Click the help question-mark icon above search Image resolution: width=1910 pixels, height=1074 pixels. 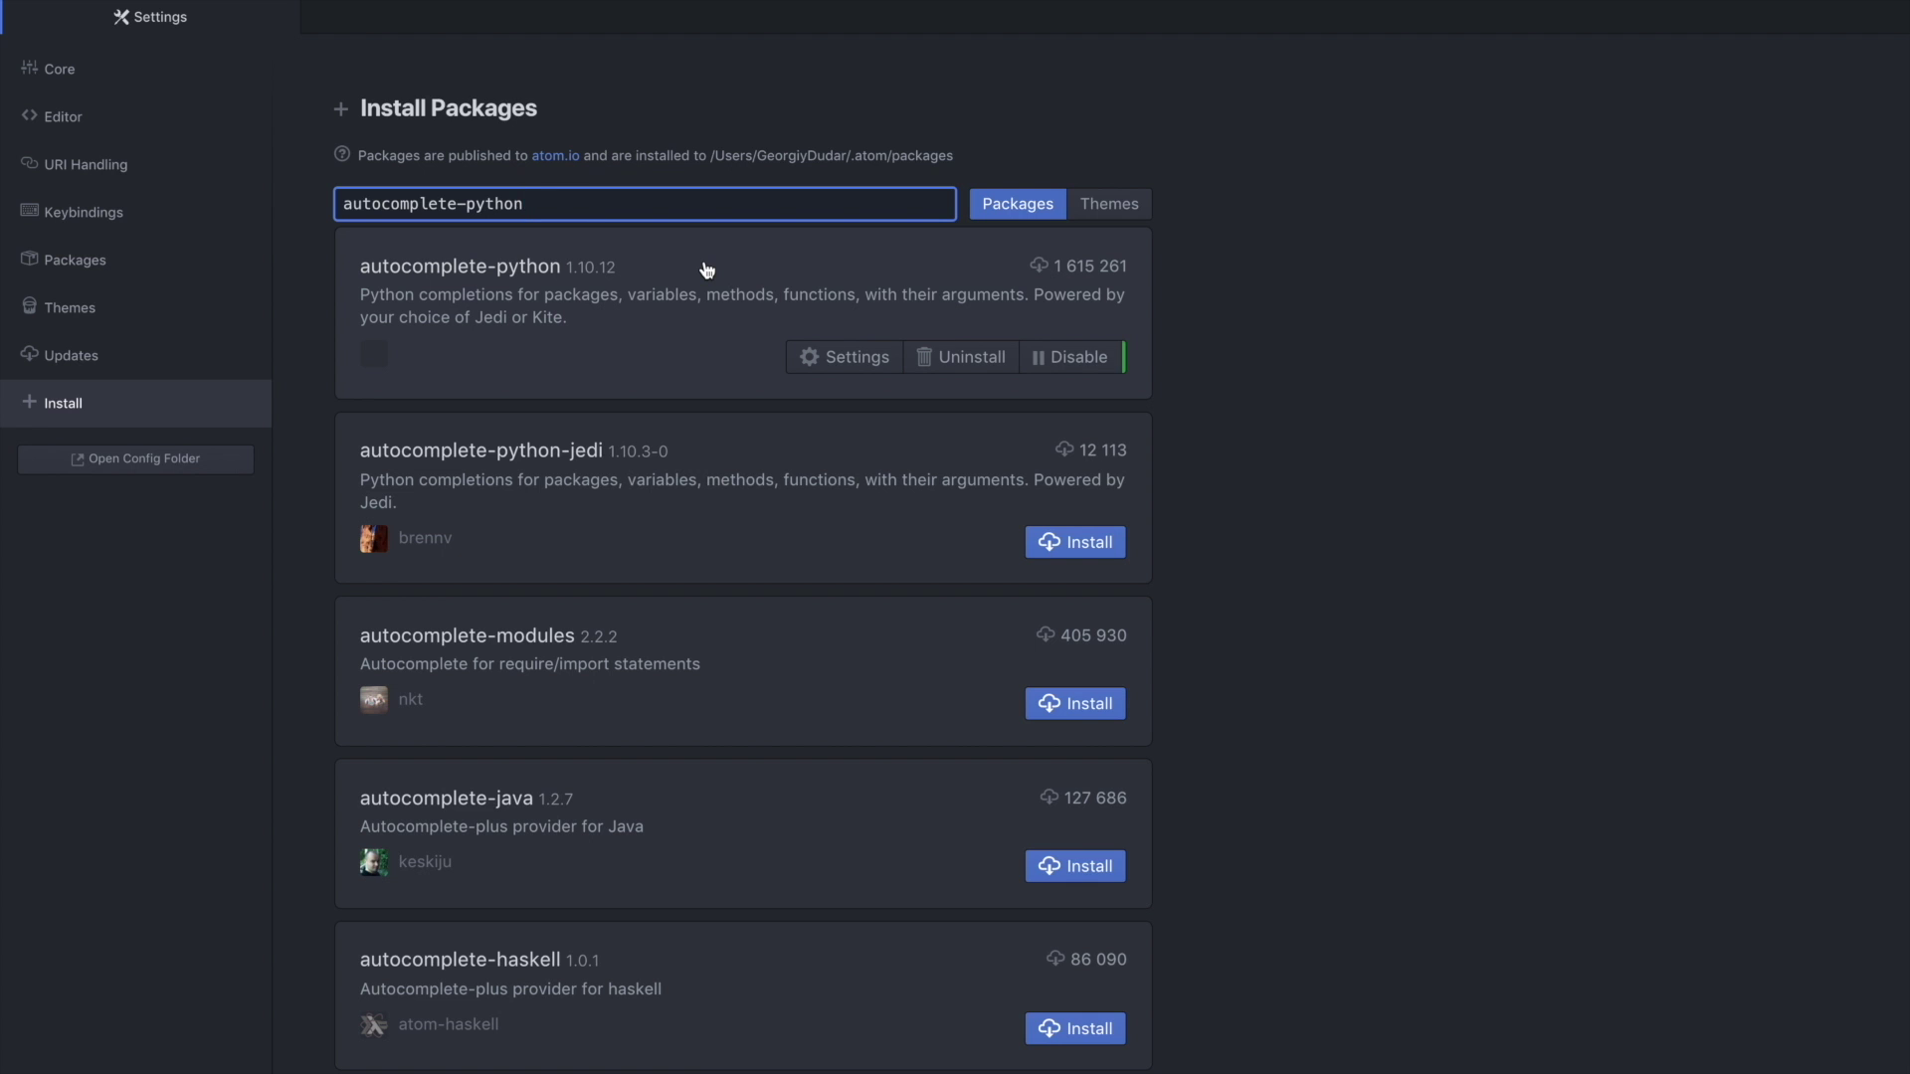tap(342, 154)
